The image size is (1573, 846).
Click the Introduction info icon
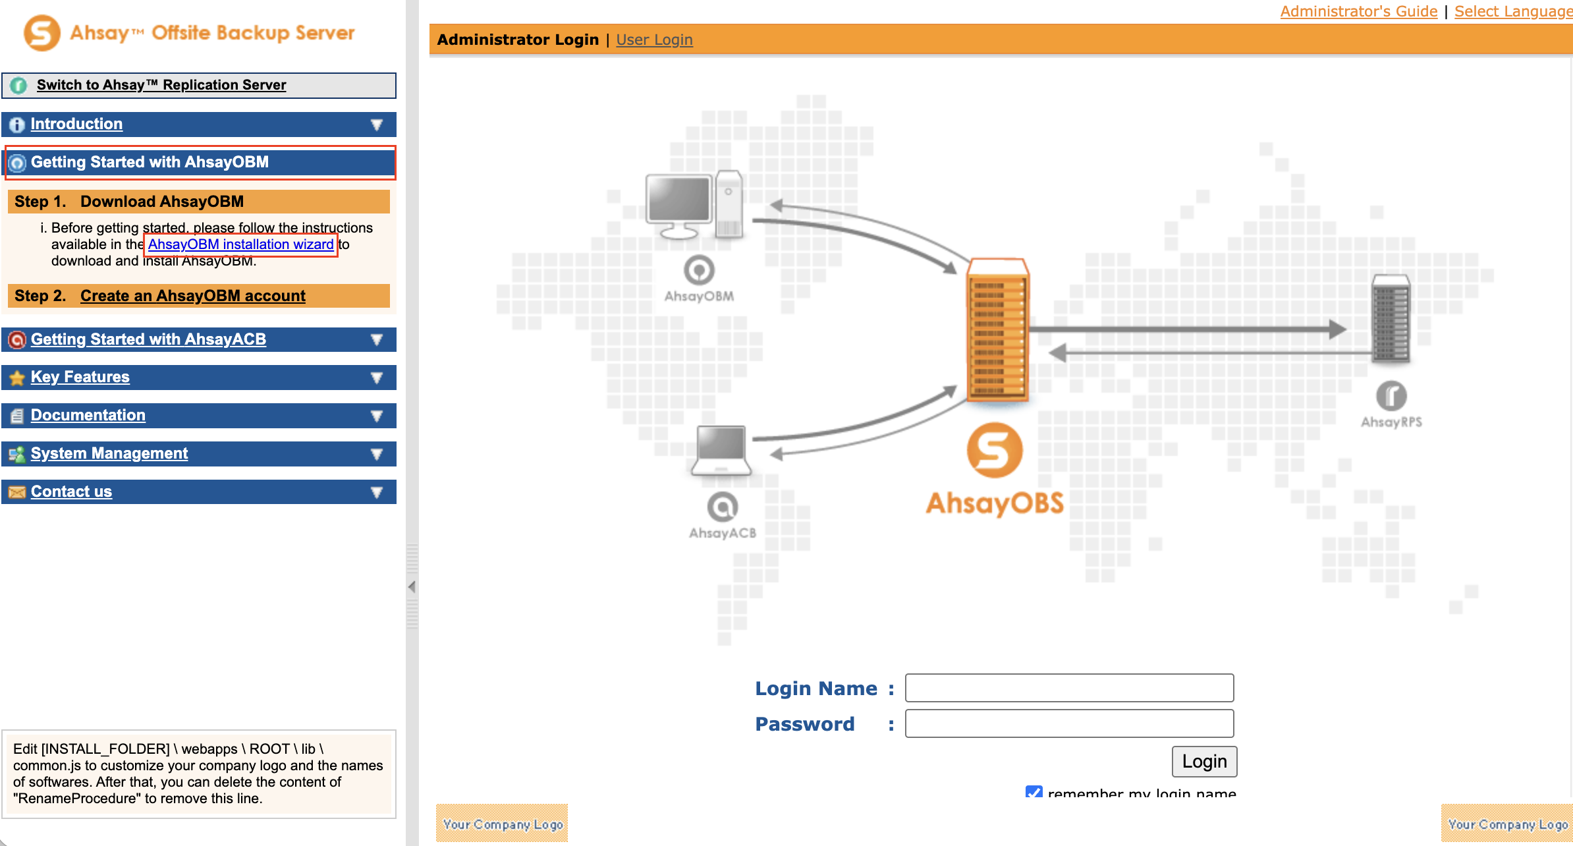[x=17, y=125]
